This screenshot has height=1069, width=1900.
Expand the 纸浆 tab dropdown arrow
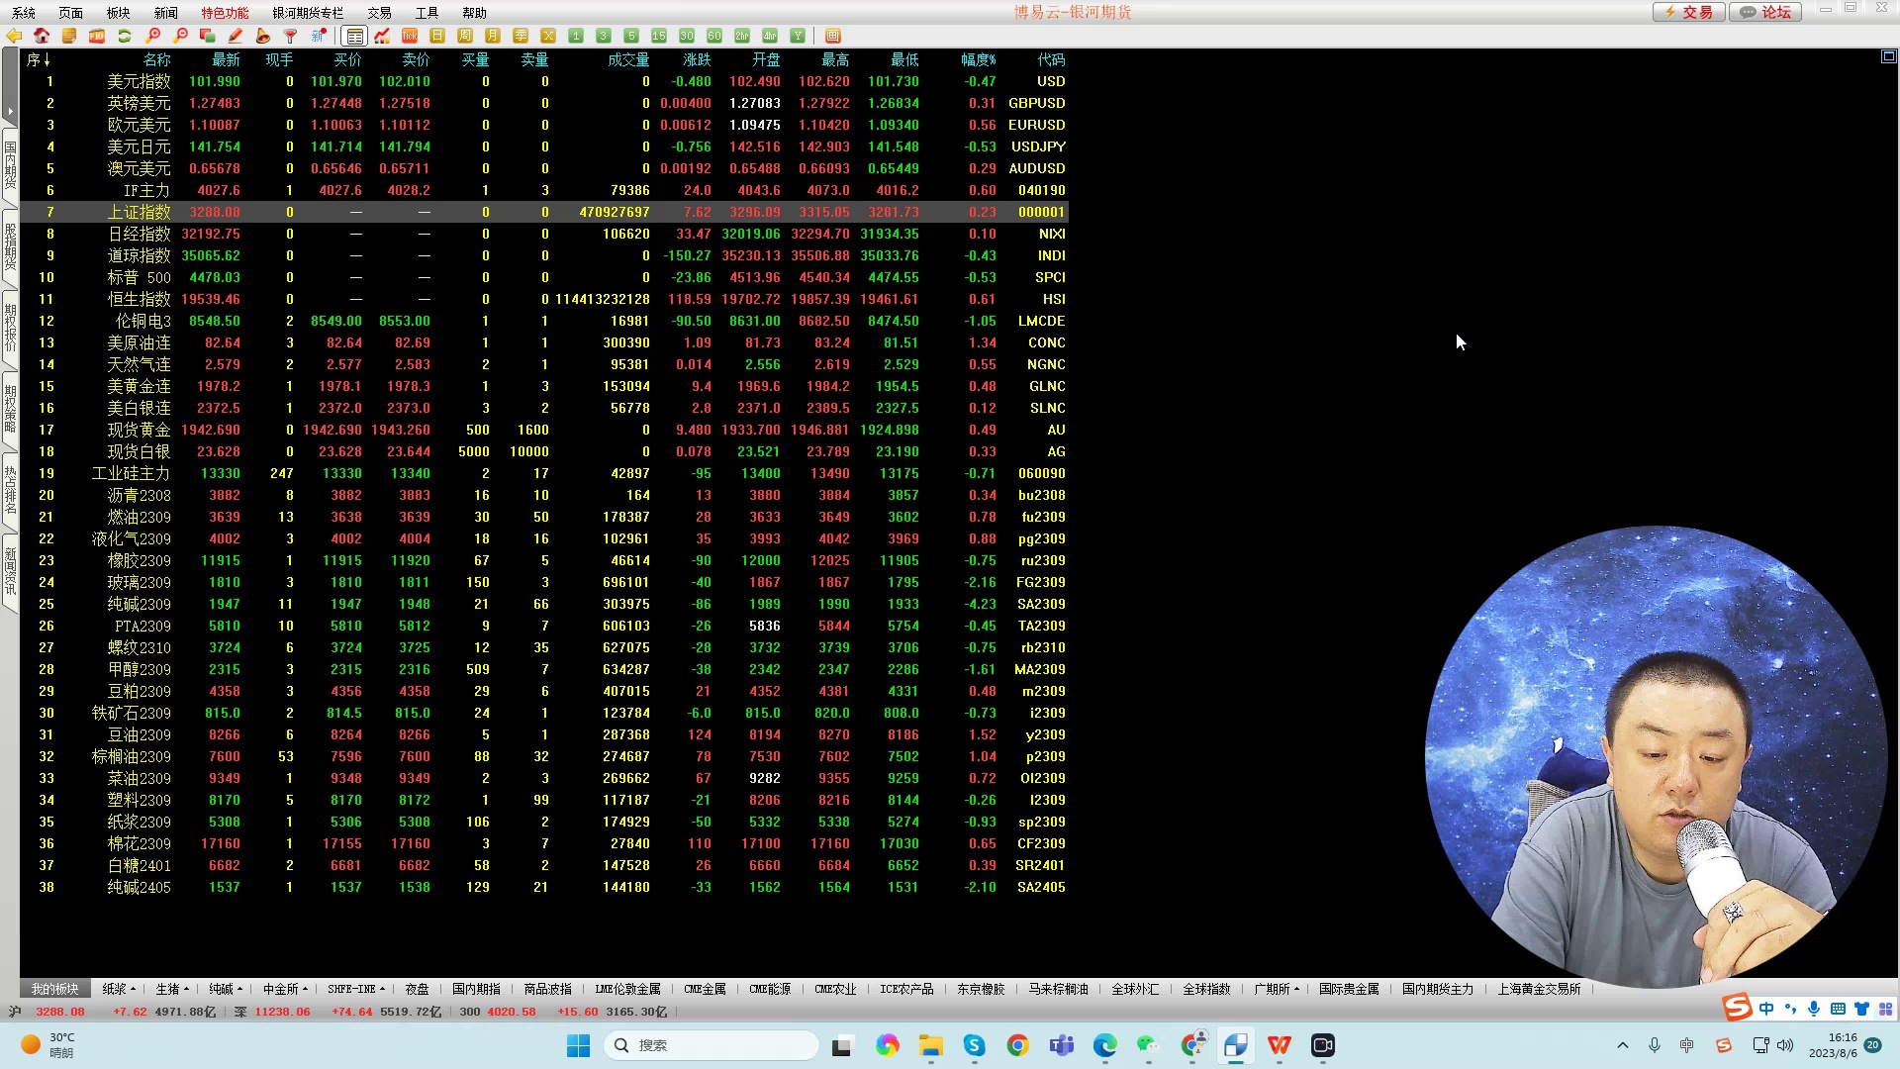coord(133,989)
